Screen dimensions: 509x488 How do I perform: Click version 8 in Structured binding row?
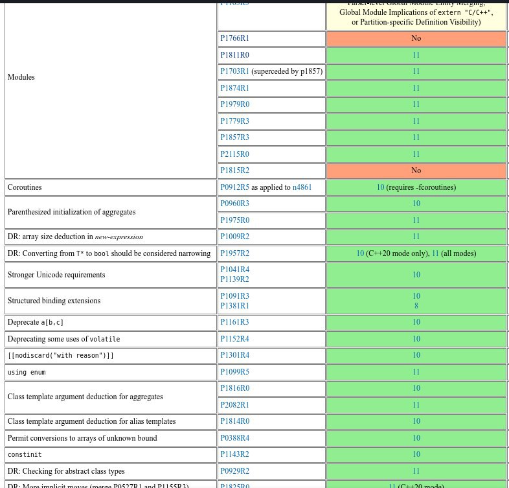pyautogui.click(x=416, y=306)
